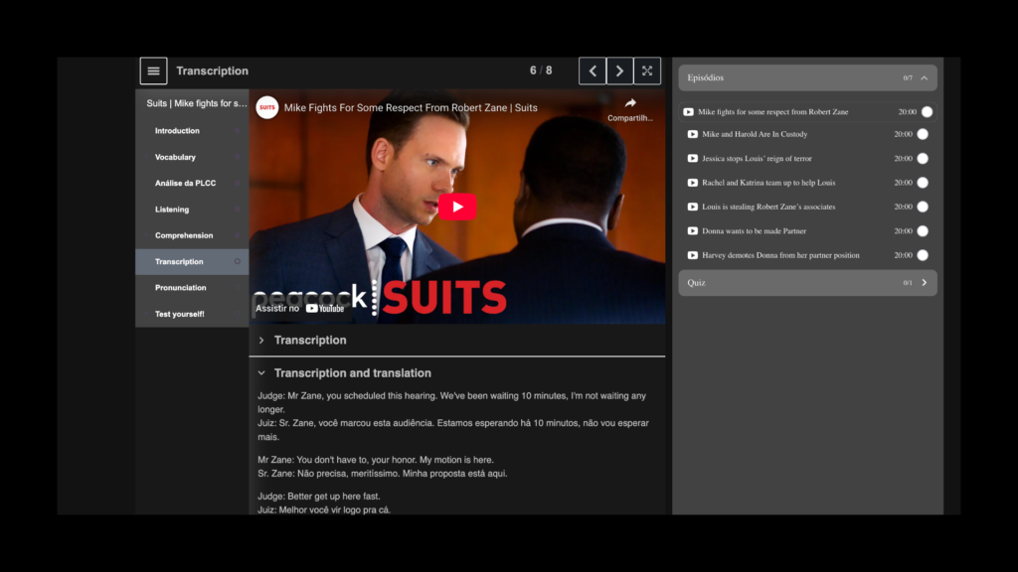The width and height of the screenshot is (1018, 572).
Task: Expand the Quiz section
Action: click(x=924, y=283)
